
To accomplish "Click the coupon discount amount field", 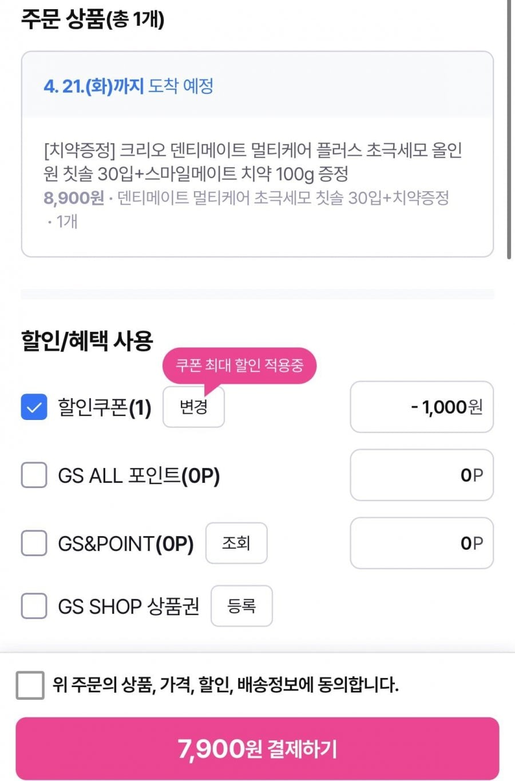I will [421, 407].
